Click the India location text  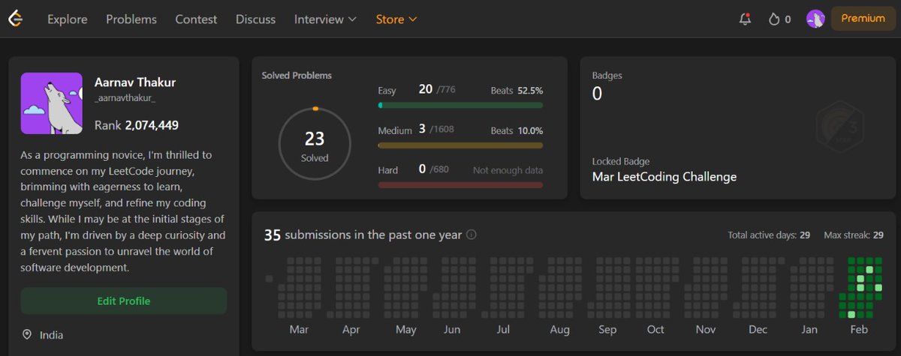51,335
